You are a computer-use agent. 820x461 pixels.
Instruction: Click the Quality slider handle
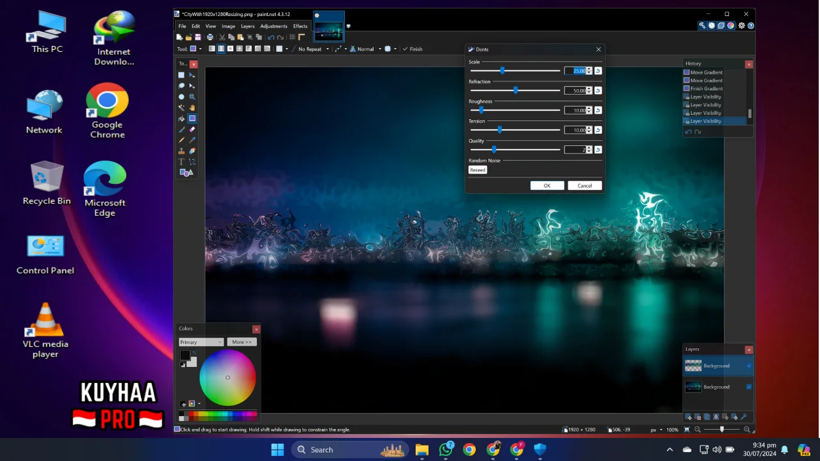[494, 150]
